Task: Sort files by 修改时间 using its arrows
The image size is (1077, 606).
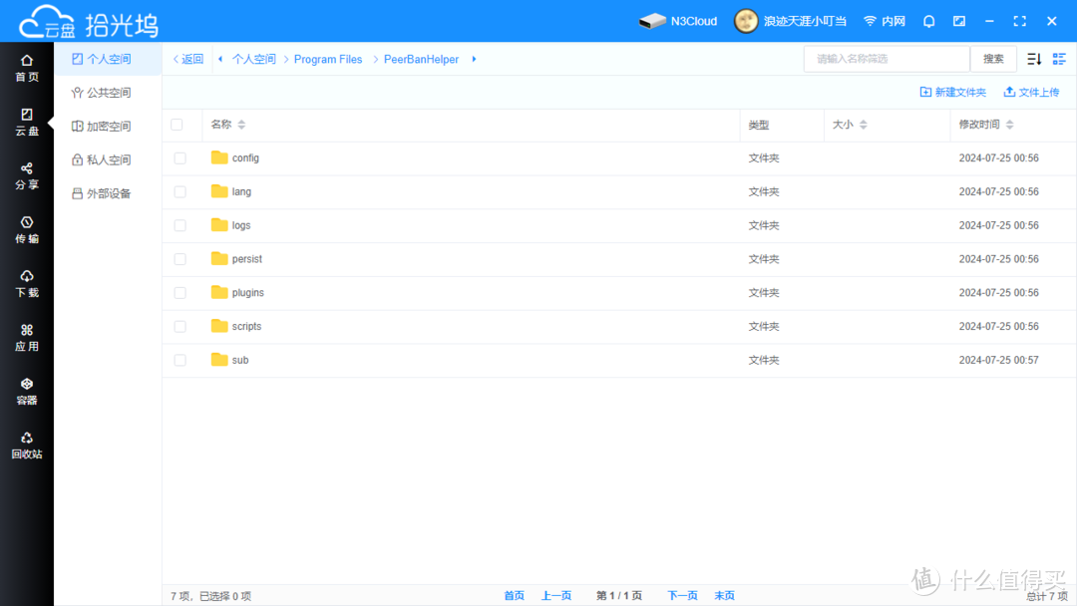Action: coord(1010,125)
